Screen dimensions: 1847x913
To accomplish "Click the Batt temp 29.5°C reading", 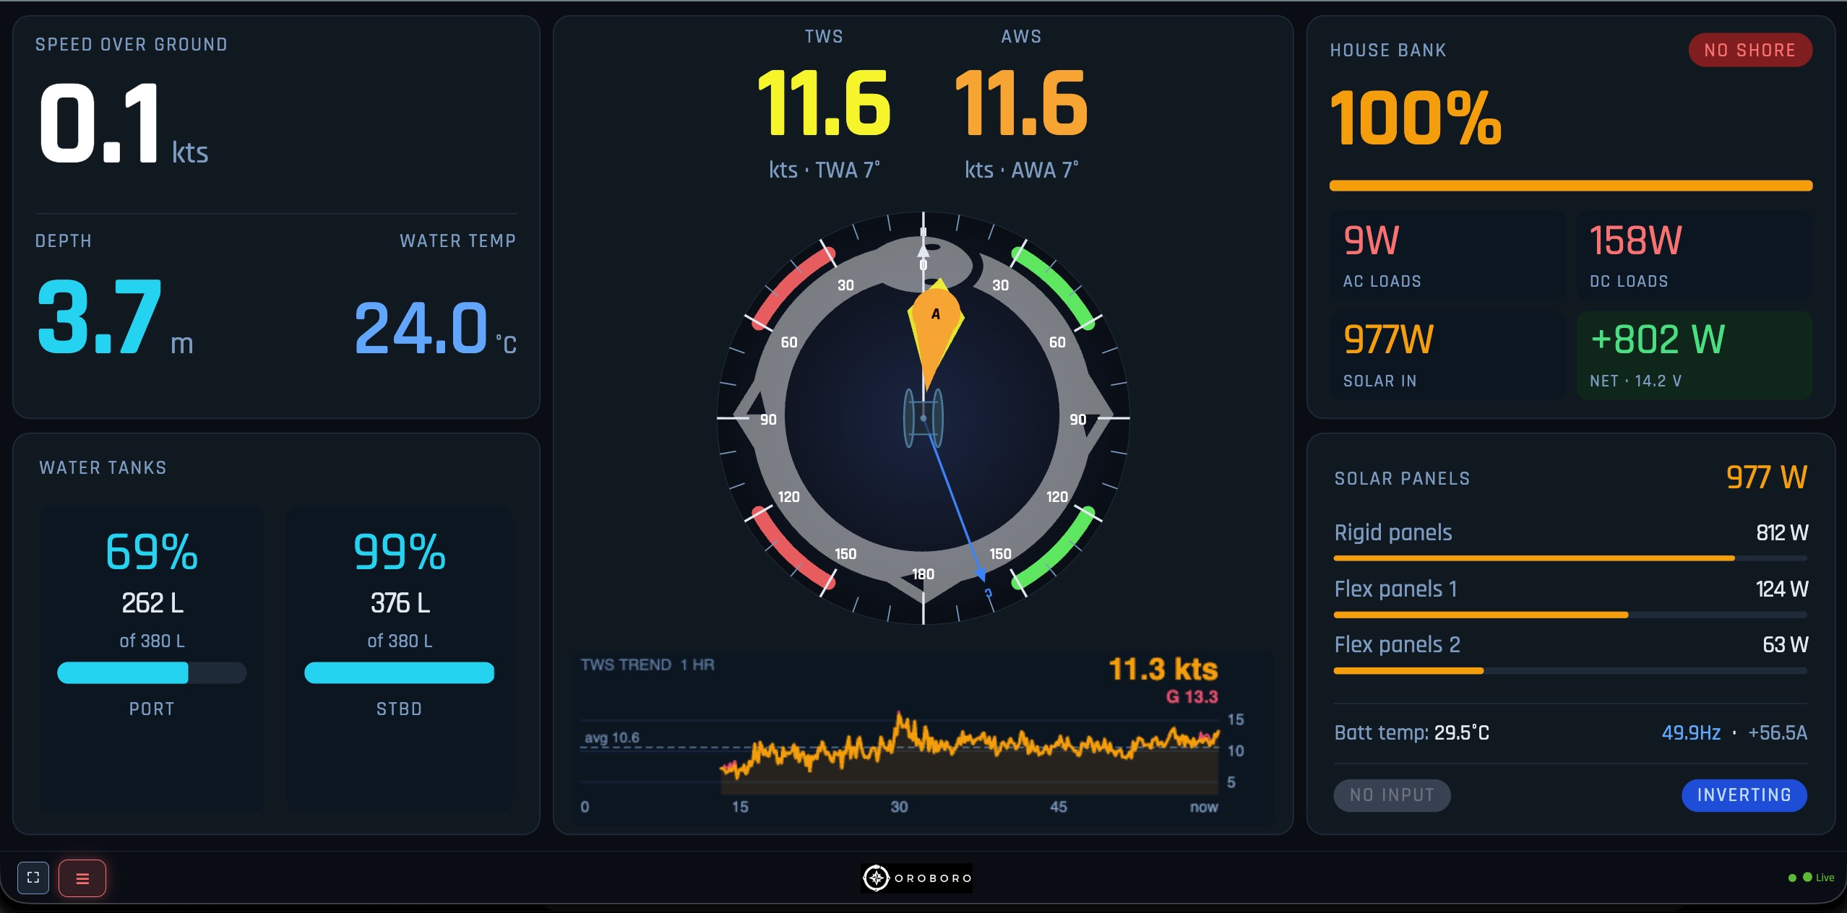I will pos(1411,732).
